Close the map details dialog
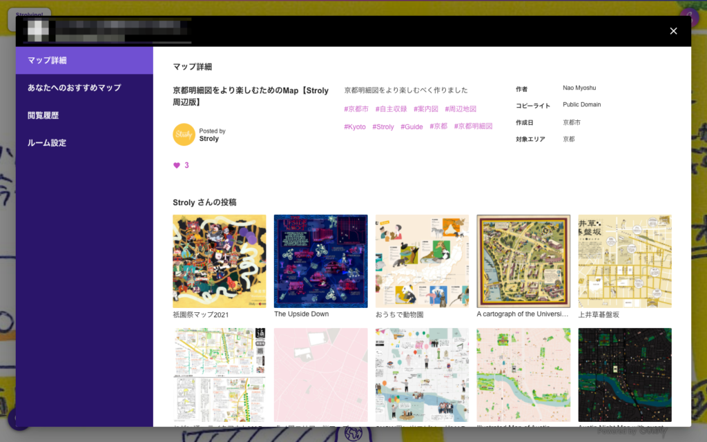Image resolution: width=707 pixels, height=442 pixels. pos(673,31)
